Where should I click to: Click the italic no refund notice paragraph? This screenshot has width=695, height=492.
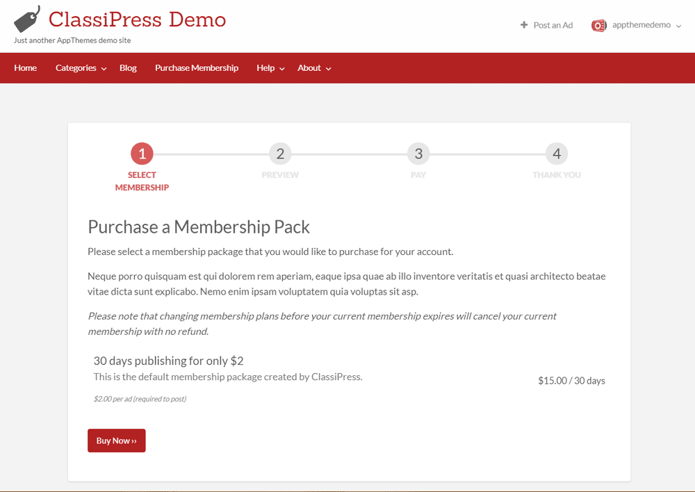point(322,324)
